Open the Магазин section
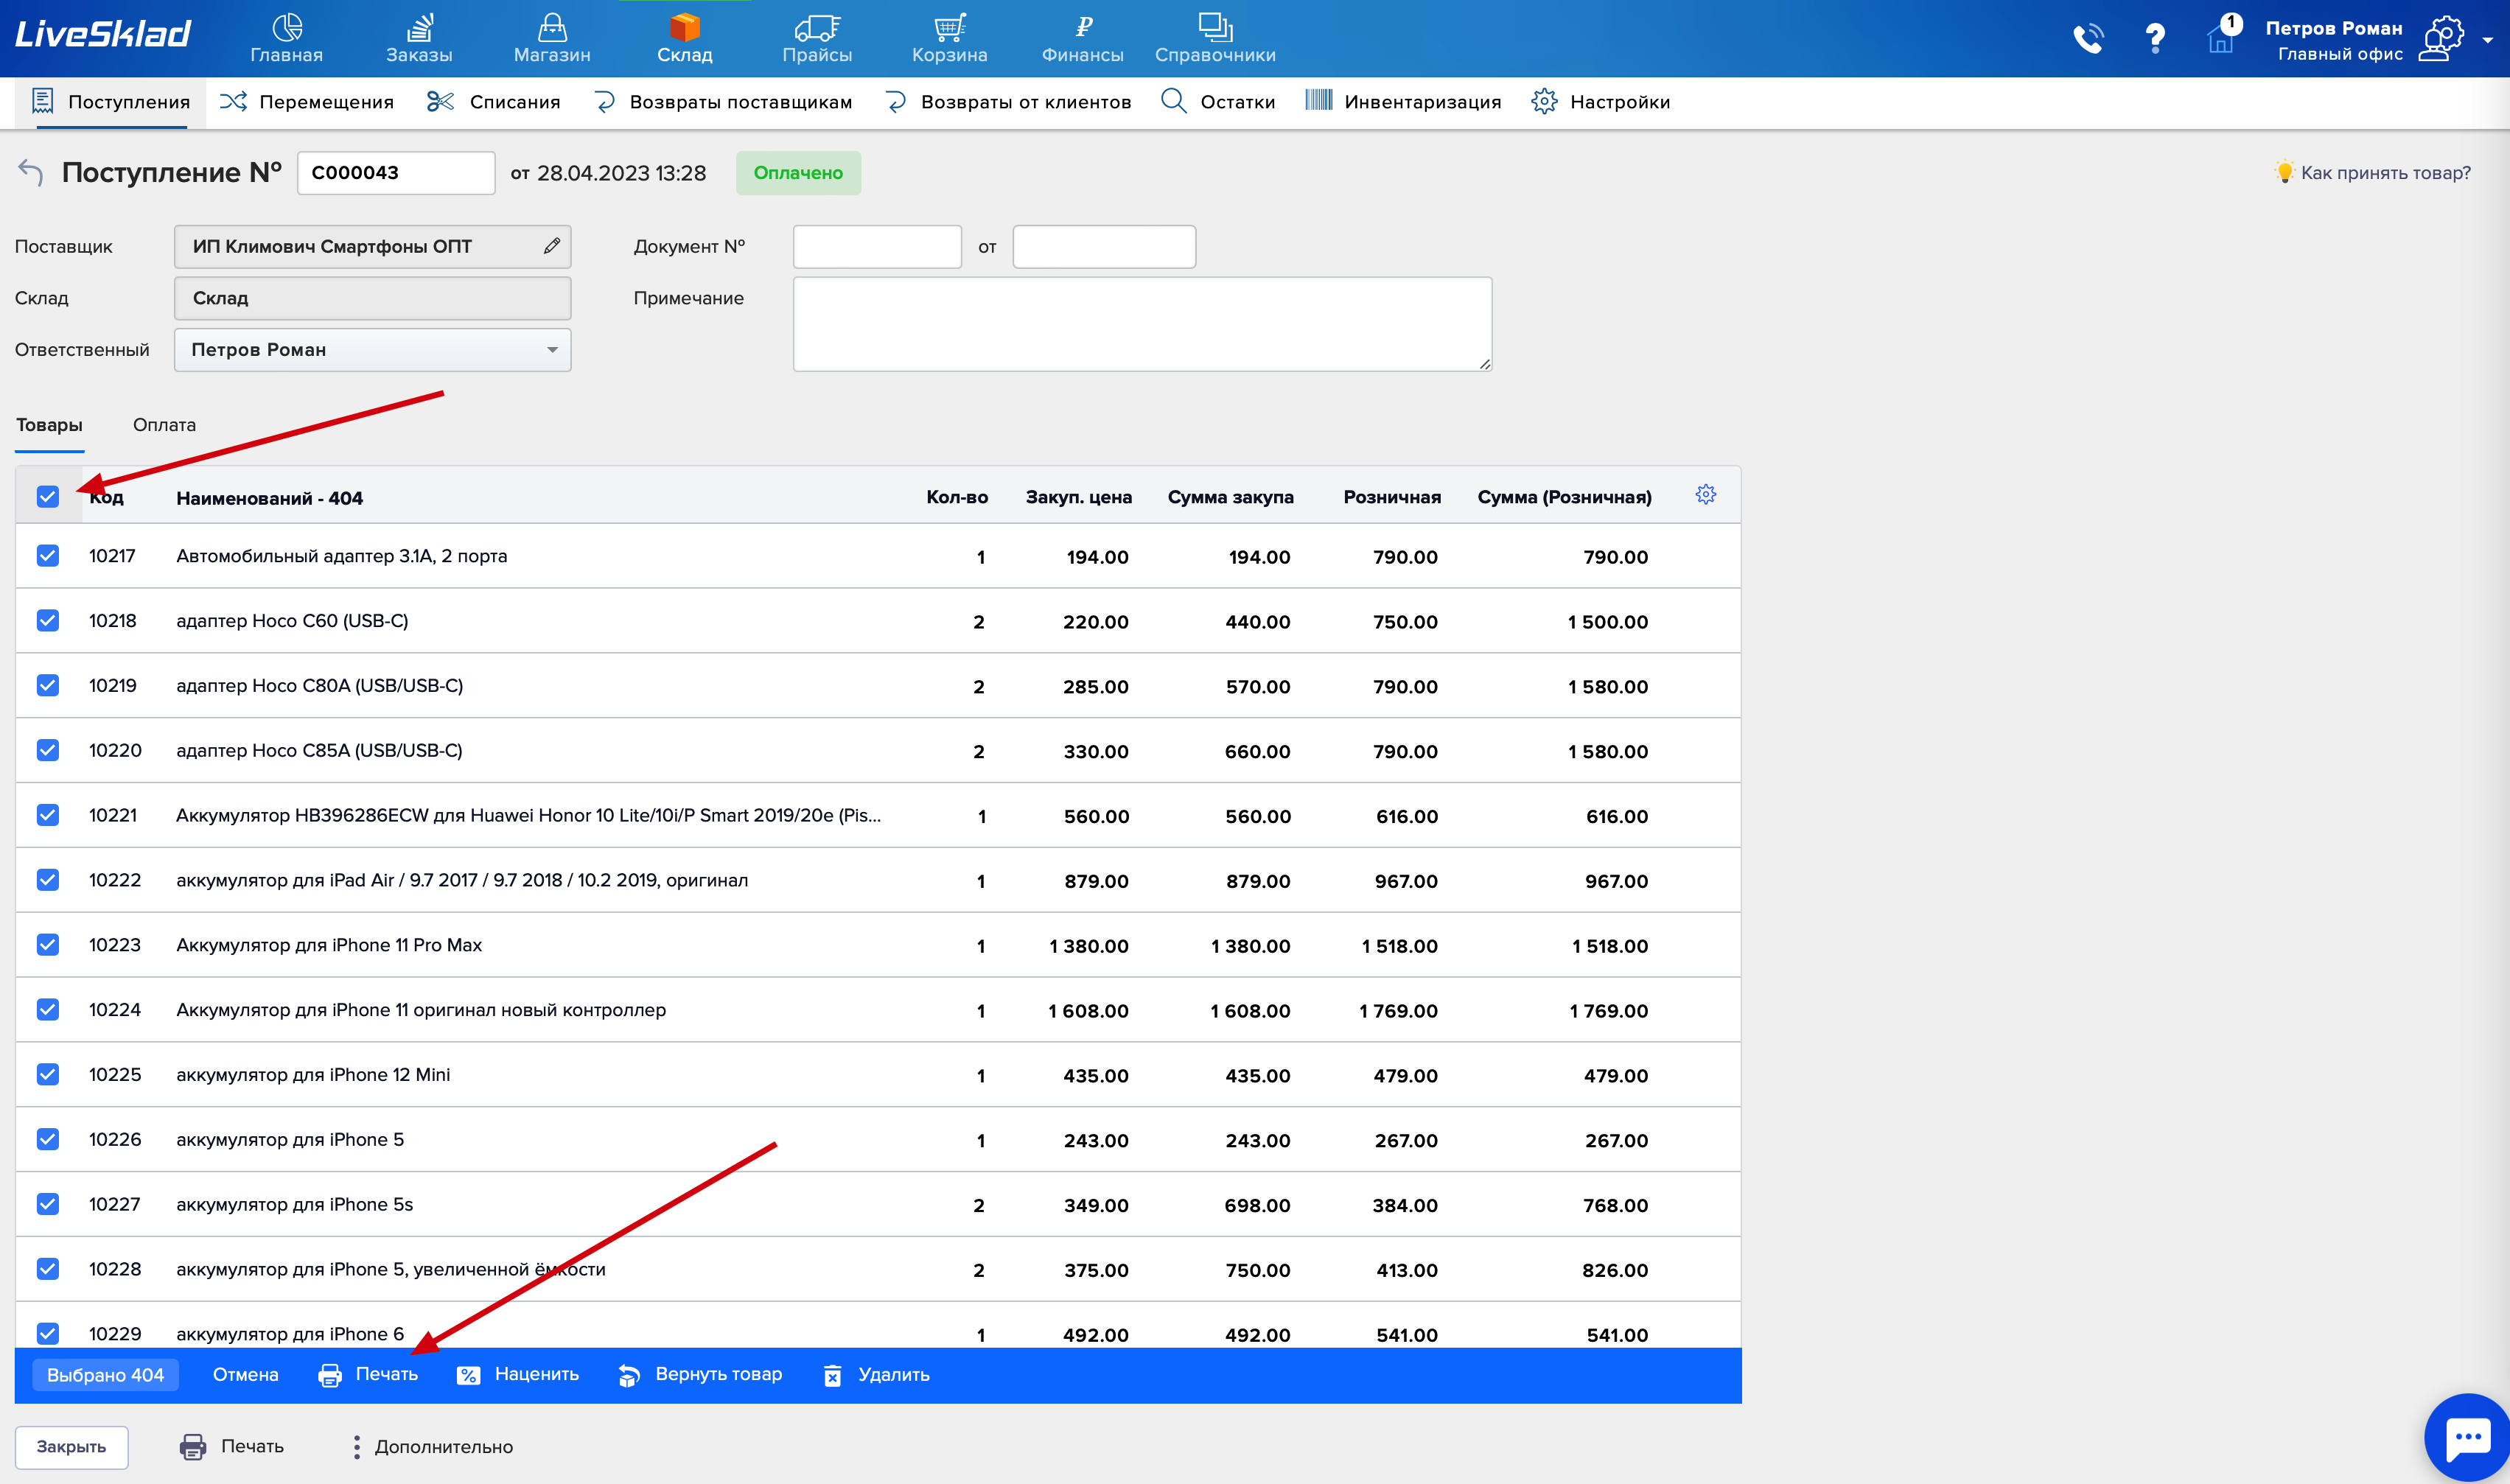 [552, 38]
